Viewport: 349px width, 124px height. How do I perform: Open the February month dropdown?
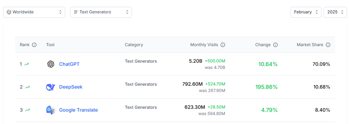coord(306,12)
